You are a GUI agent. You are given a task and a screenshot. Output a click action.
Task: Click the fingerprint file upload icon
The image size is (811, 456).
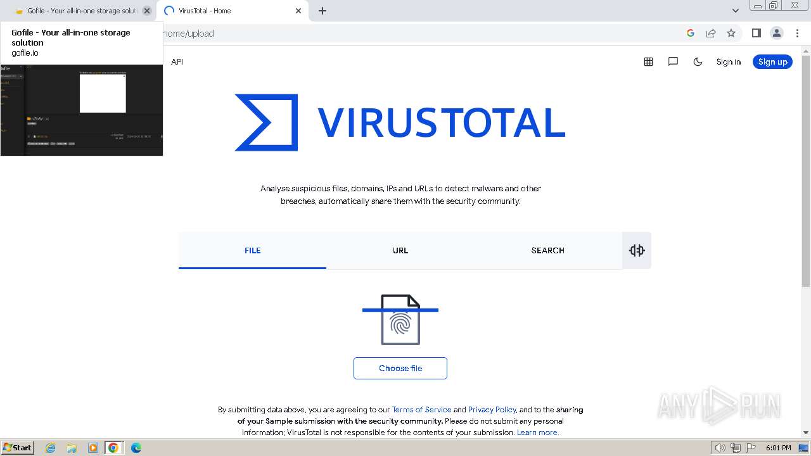(x=400, y=320)
